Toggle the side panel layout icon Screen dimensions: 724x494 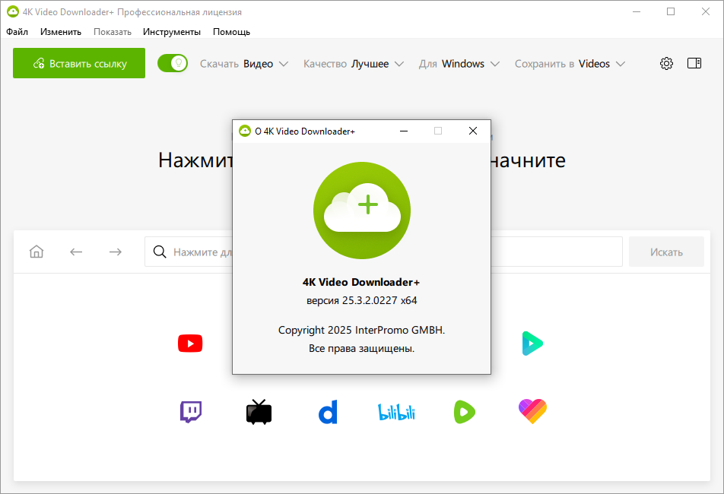[694, 64]
